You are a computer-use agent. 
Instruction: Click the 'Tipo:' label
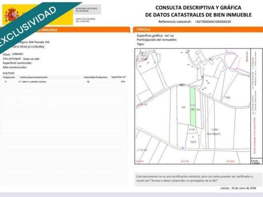point(141,44)
